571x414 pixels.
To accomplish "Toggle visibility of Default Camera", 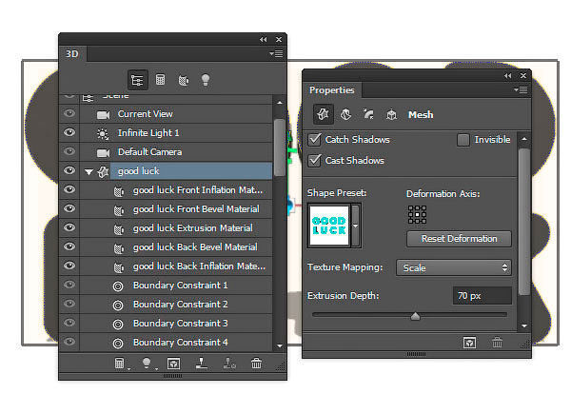I will click(69, 151).
